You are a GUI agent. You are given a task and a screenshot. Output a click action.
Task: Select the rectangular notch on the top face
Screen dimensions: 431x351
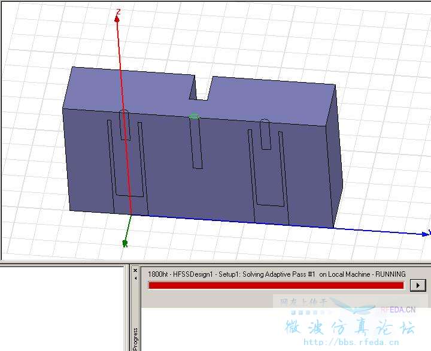point(201,89)
